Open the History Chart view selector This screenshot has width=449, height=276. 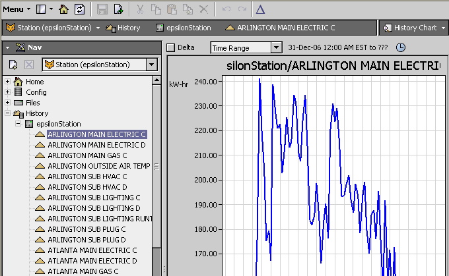(413, 28)
